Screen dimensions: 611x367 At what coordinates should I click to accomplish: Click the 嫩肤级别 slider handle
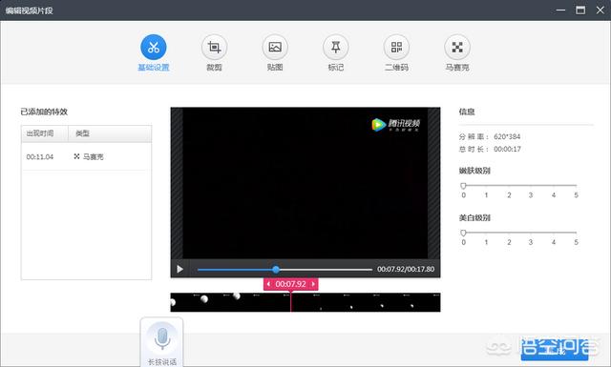(463, 186)
